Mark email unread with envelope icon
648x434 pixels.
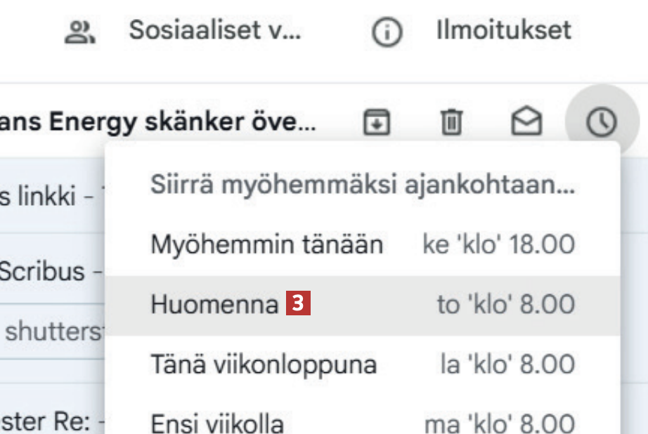524,124
